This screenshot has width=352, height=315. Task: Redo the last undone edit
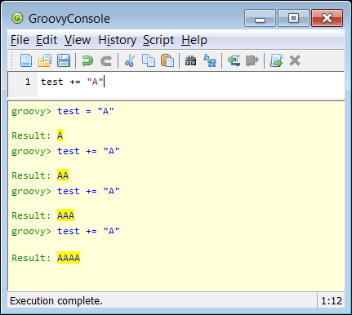(x=106, y=60)
